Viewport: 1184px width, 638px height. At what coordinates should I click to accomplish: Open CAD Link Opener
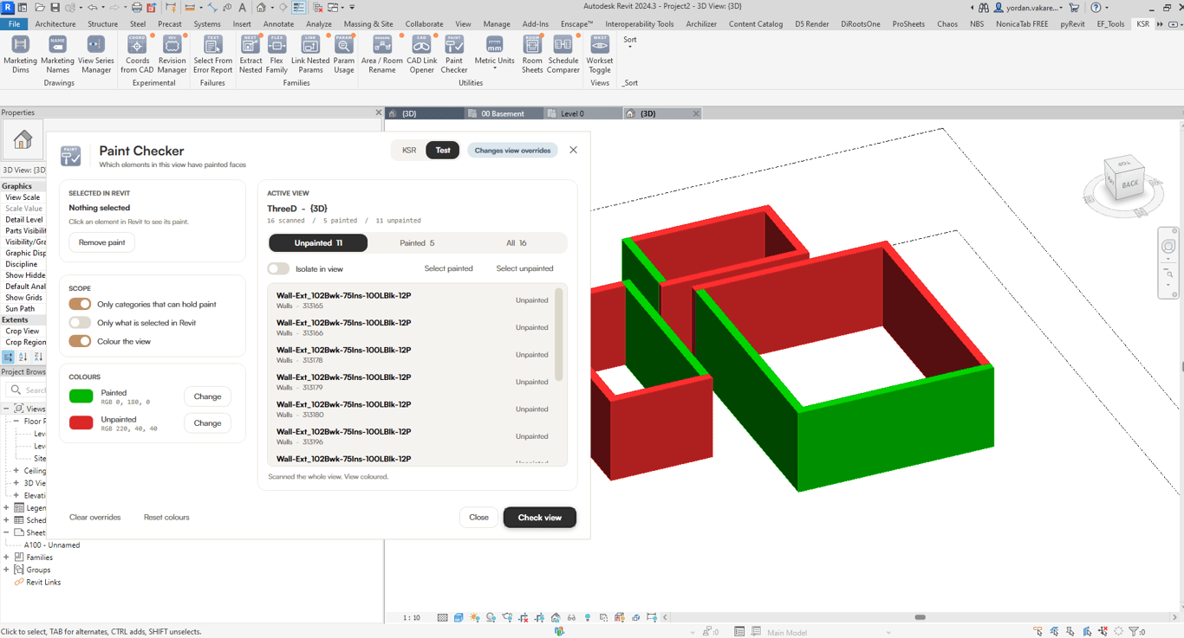(421, 55)
